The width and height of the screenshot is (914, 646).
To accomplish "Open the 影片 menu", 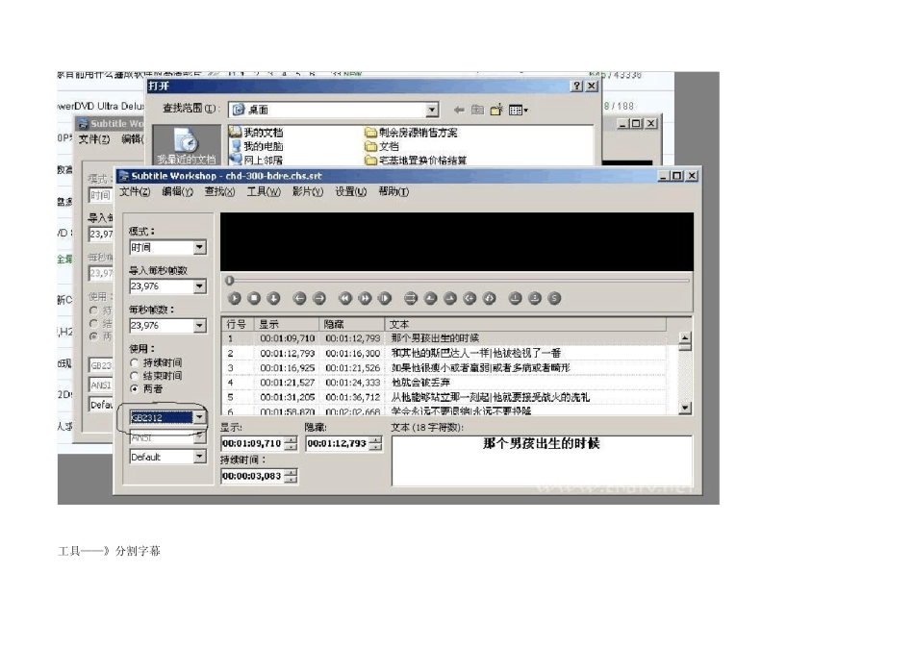I will (307, 191).
